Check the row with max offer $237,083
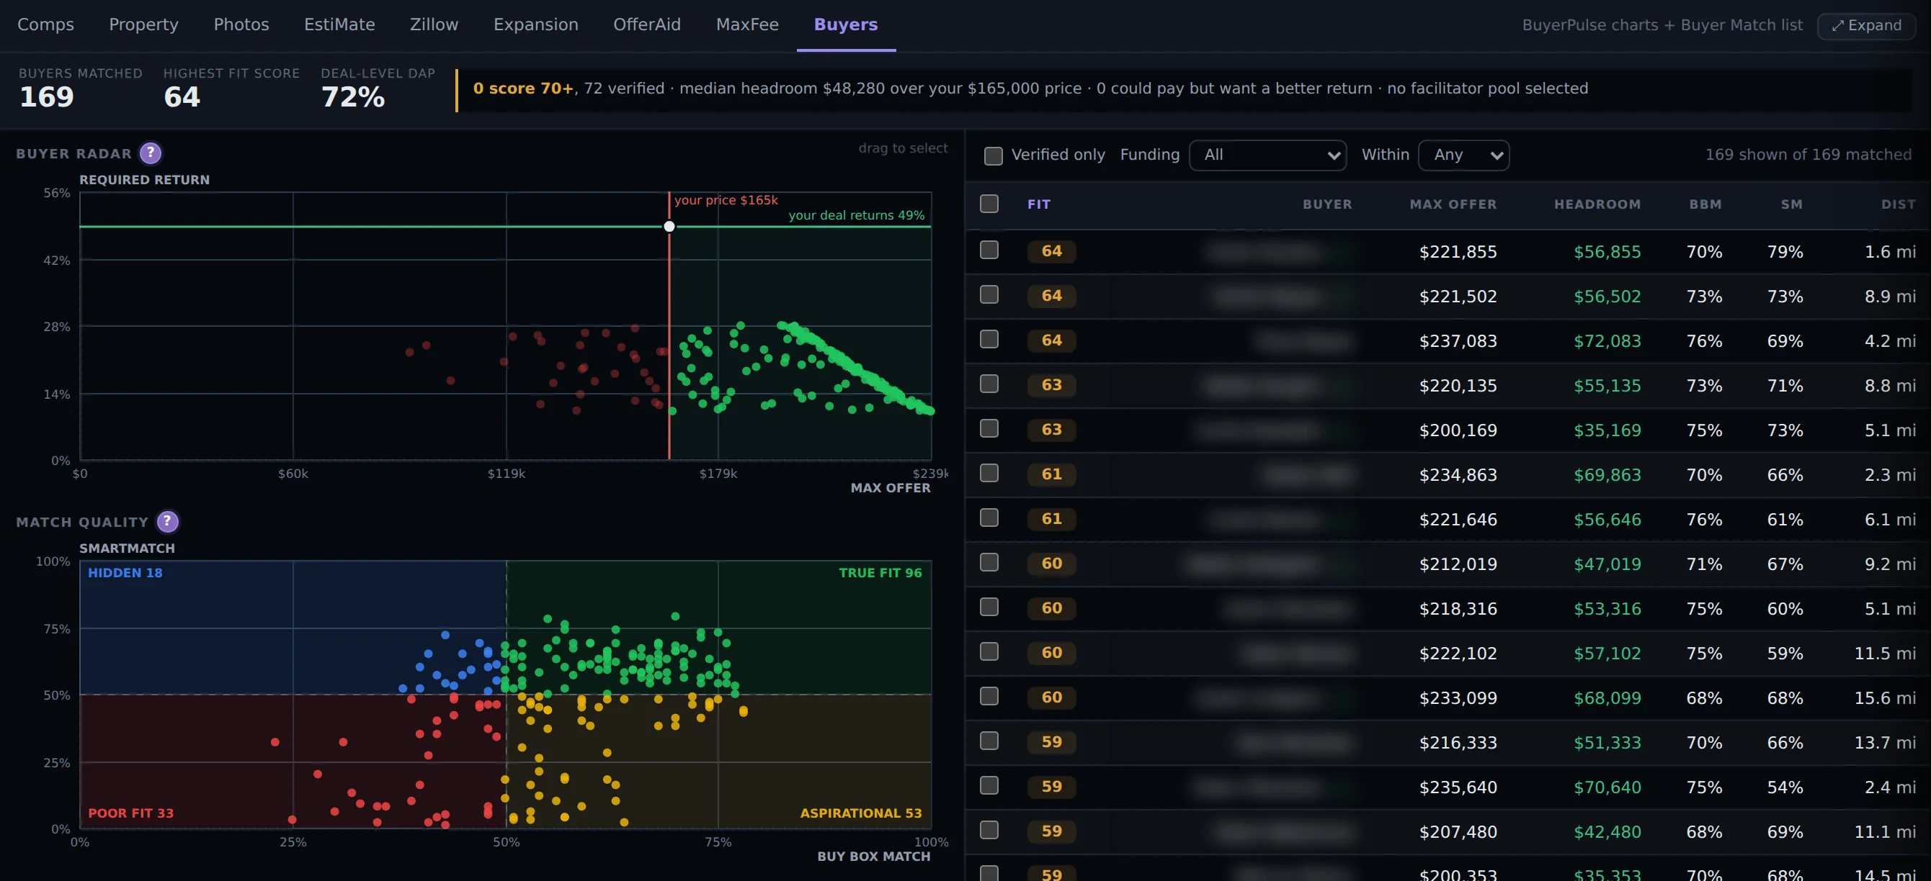This screenshot has width=1931, height=881. coord(989,339)
